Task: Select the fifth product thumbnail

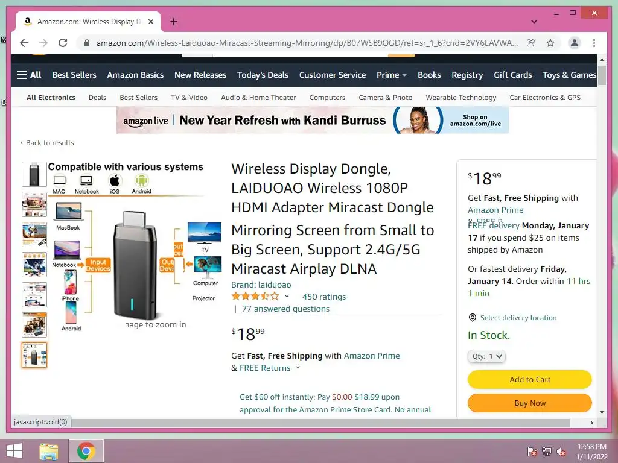Action: point(34,294)
